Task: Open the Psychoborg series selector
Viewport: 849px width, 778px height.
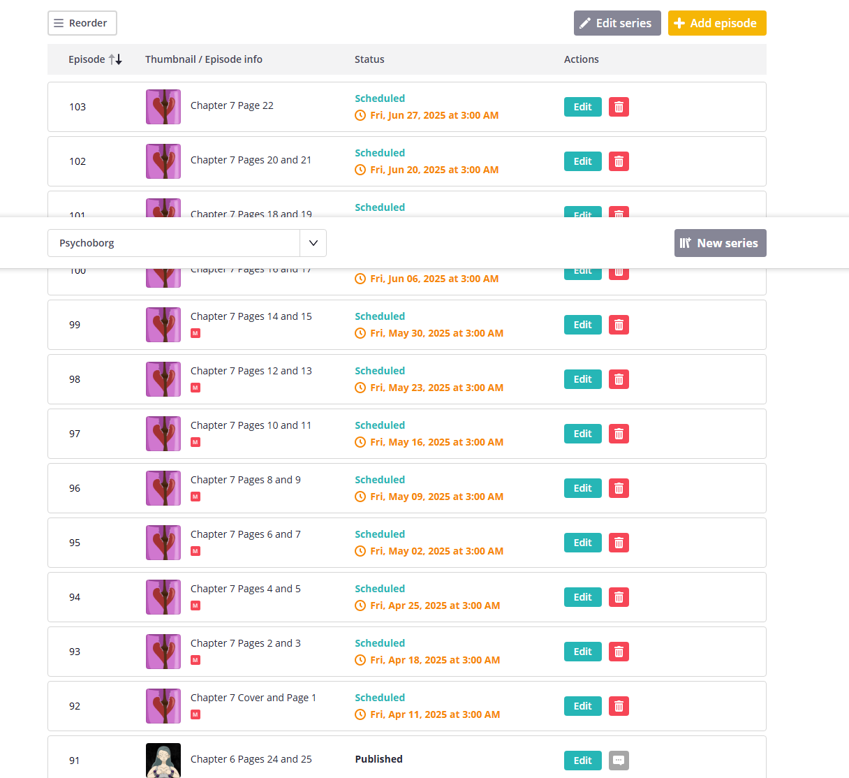Action: (x=174, y=243)
